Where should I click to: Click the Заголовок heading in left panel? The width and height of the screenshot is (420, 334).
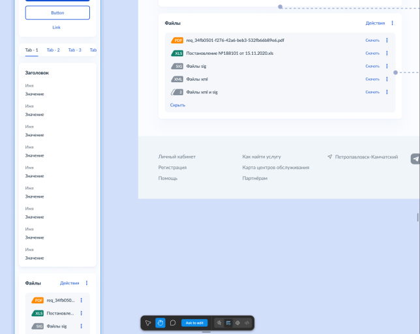tap(37, 73)
